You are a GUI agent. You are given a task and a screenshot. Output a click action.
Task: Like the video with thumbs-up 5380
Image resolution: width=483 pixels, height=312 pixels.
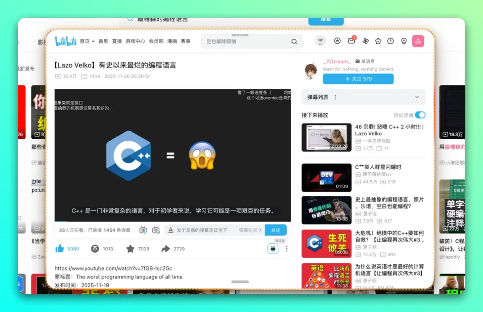click(67, 249)
